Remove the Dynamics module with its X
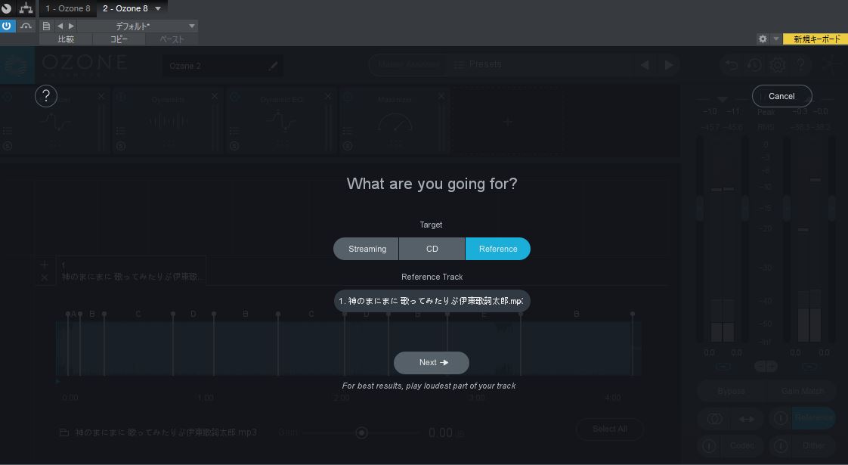This screenshot has height=465, width=848. coord(215,96)
